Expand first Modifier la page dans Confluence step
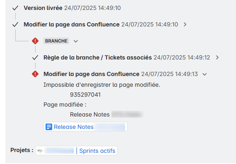 pyautogui.click(x=185, y=24)
